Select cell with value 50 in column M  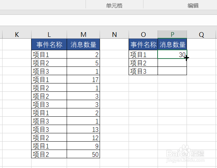click(x=83, y=154)
